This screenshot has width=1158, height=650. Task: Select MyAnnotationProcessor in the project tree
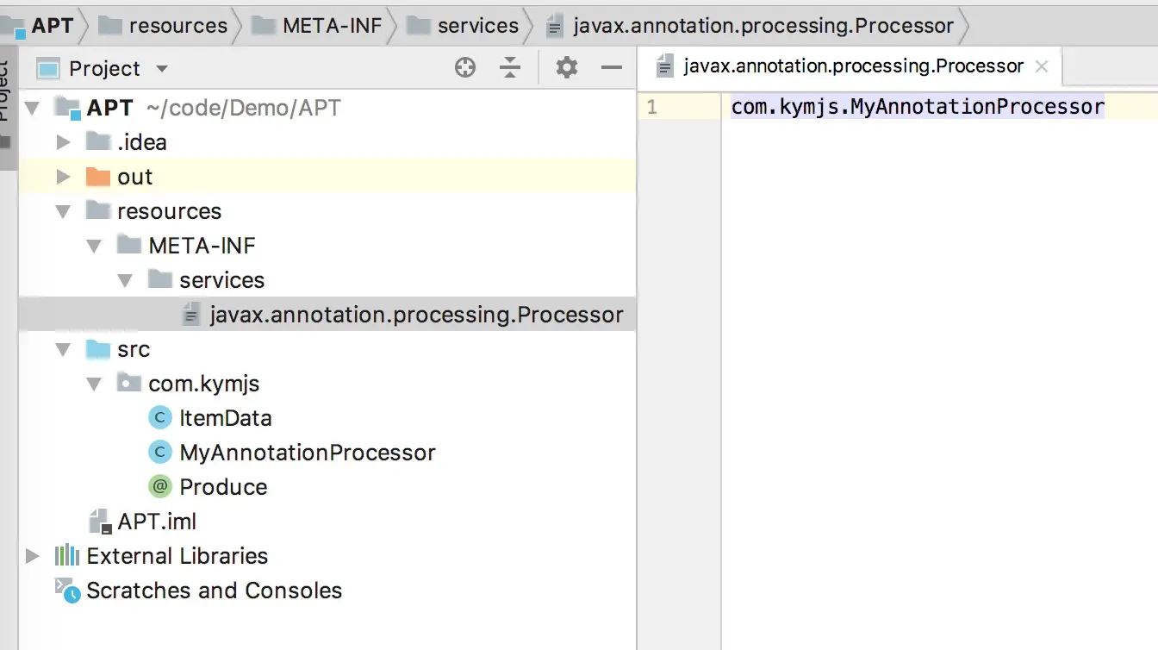(x=307, y=453)
